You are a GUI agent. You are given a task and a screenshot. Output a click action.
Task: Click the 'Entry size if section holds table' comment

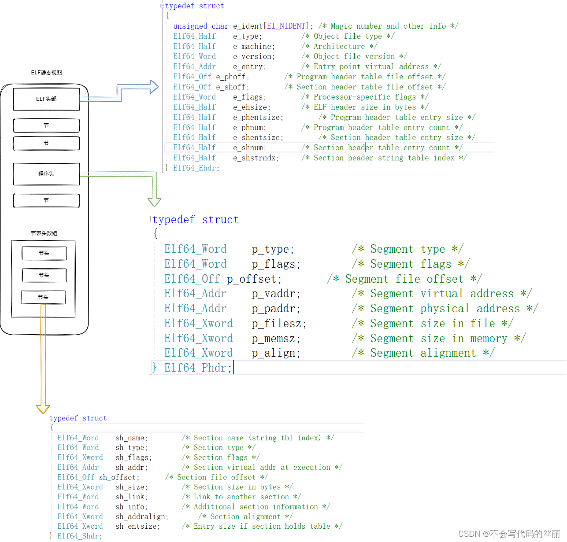point(262,526)
